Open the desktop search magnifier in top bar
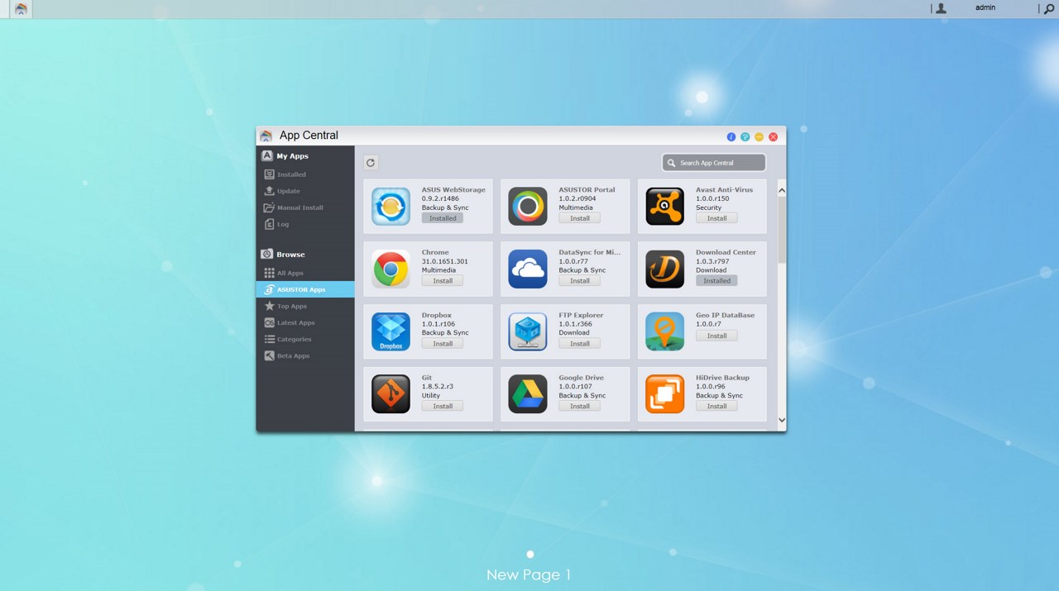 1049,8
